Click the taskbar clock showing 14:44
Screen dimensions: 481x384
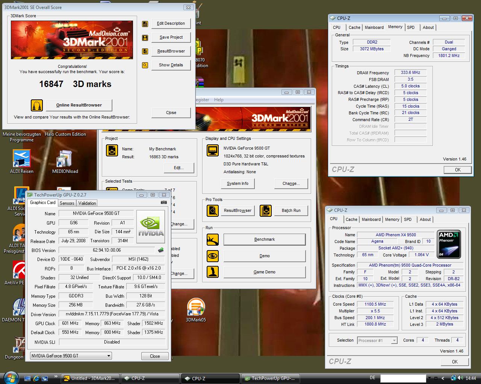pyautogui.click(x=470, y=378)
